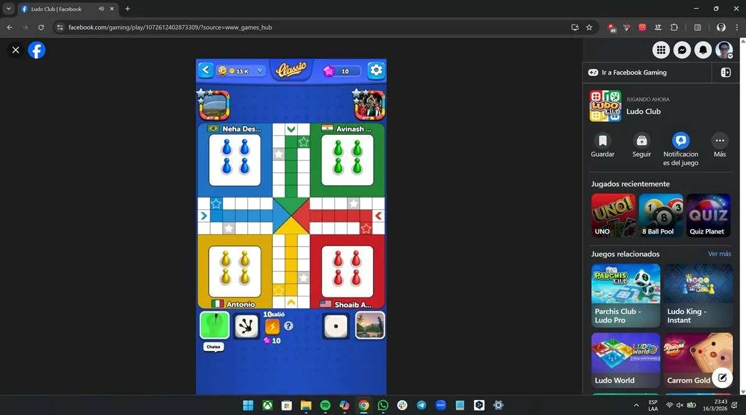The height and width of the screenshot is (415, 746).
Task: Open Chrome three-dot menu
Action: 737,27
